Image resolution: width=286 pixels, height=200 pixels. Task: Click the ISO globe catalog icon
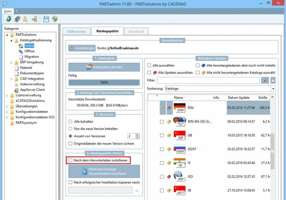coord(180,177)
